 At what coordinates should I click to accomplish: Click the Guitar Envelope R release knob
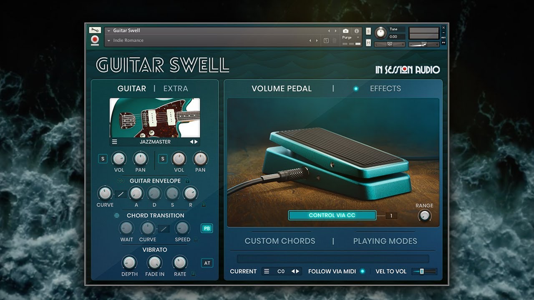tap(190, 193)
